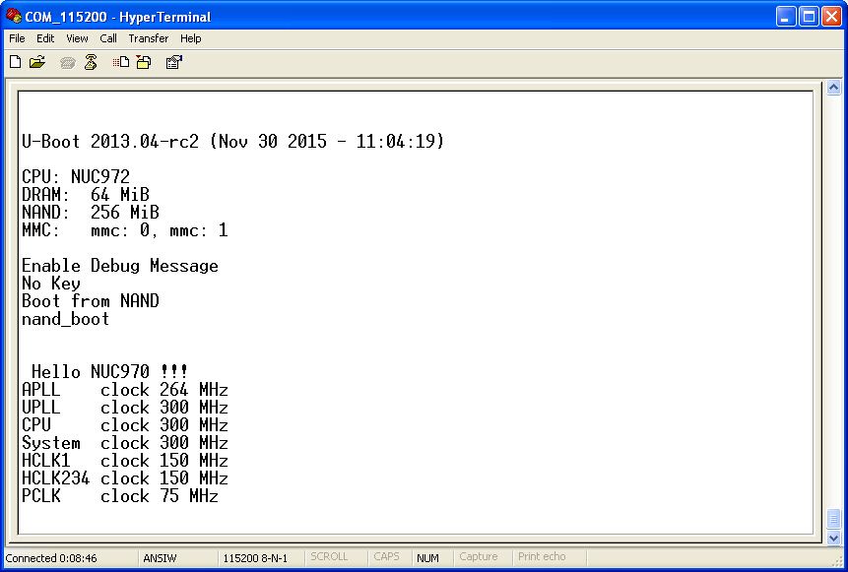Viewport: 848px width, 572px height.
Task: Click the Open folder toolbar icon
Action: [37, 62]
